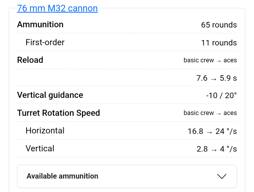Viewport: 254px width, 192px height.
Task: Click the chevron arrow beside Available ammunition
Action: [222, 176]
